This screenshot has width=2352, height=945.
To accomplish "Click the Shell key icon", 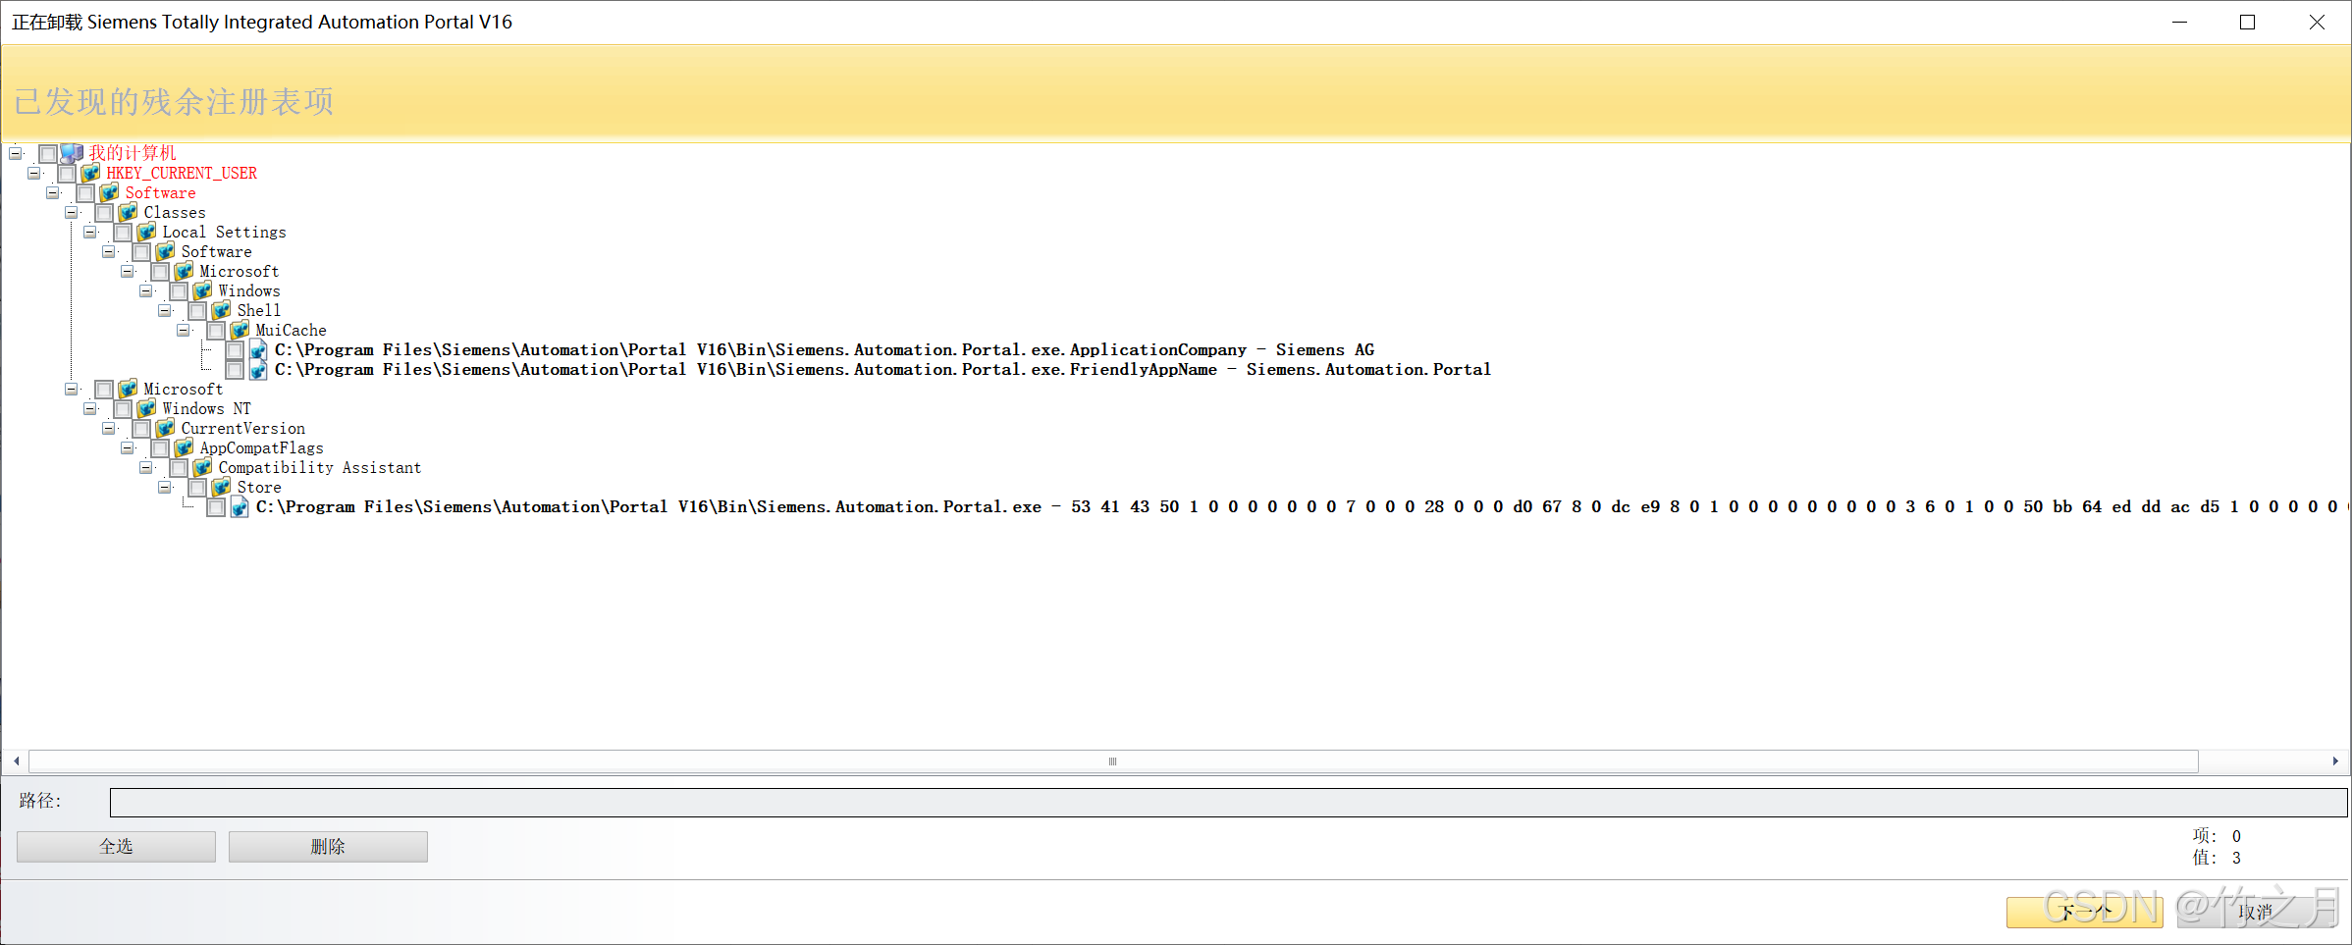I will click(x=221, y=310).
